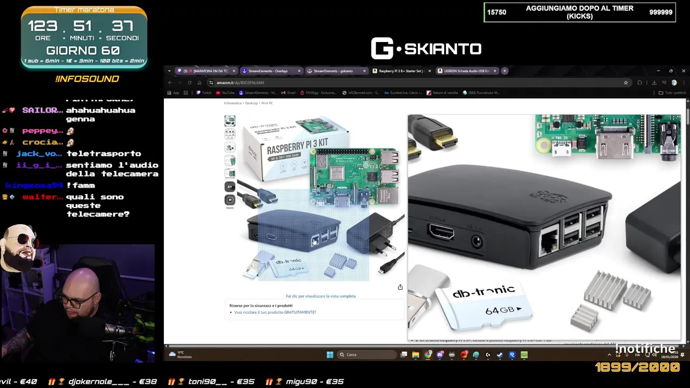Bookmark this page with the star icon
This screenshot has height=388, width=690.
626,82
